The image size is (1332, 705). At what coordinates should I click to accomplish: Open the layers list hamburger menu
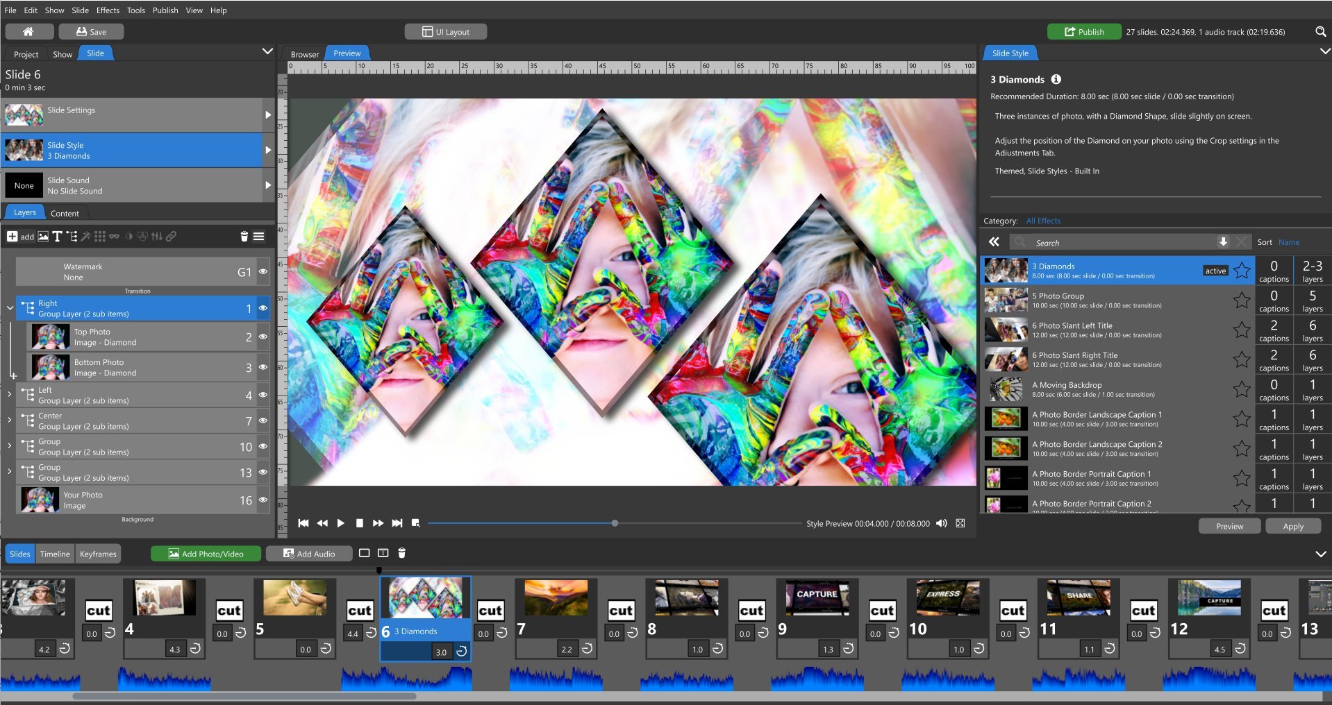pos(258,237)
